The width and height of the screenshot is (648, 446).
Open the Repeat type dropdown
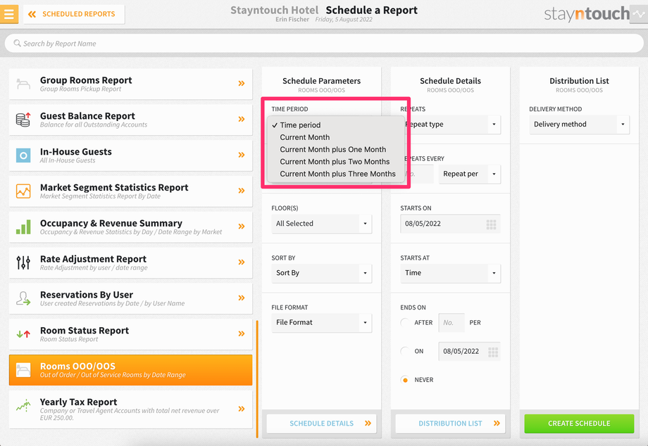tap(452, 125)
